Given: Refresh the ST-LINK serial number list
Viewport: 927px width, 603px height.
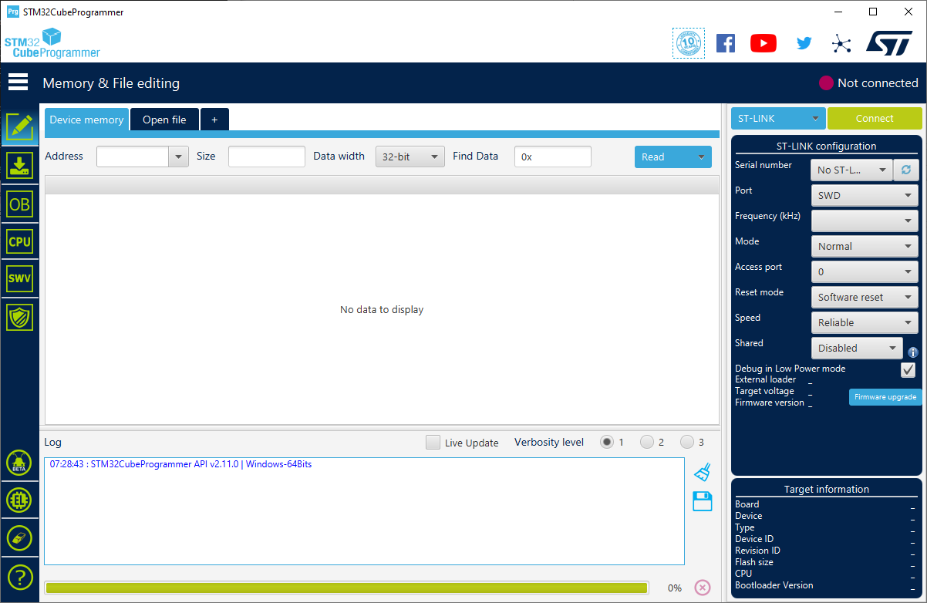Looking at the screenshot, I should click(906, 170).
